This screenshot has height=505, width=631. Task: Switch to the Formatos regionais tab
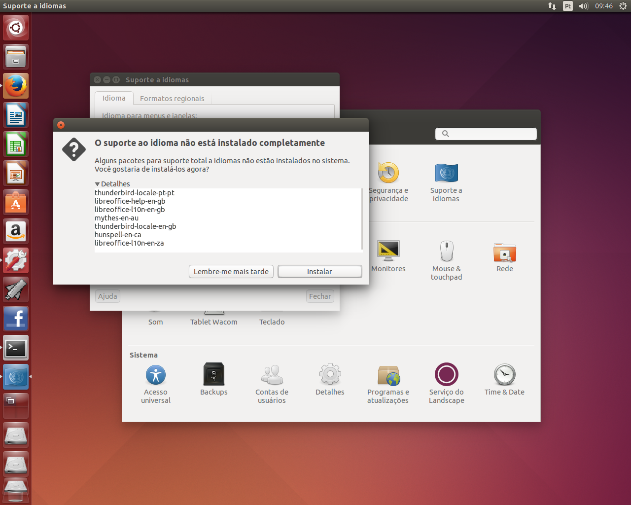172,98
